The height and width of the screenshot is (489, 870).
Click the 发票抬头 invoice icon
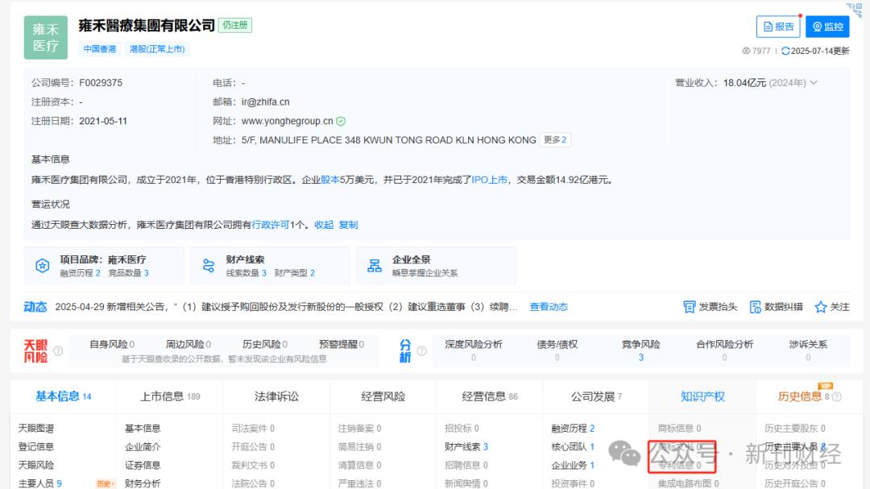click(689, 307)
